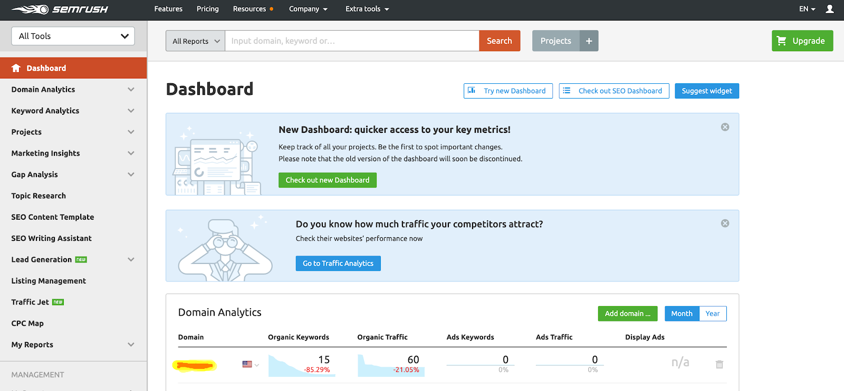Click Organic Traffic value 60
Image resolution: width=844 pixels, height=391 pixels.
pos(413,359)
